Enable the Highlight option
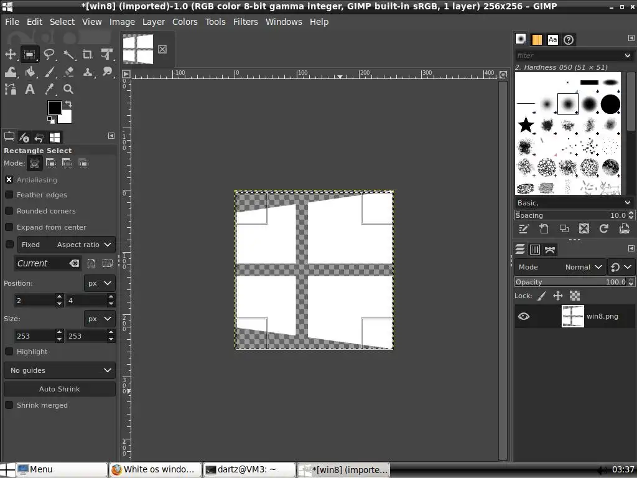The image size is (637, 478). coord(9,352)
